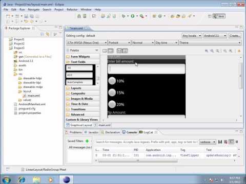Open the Window menu
The image size is (246, 184).
[x=86, y=10]
